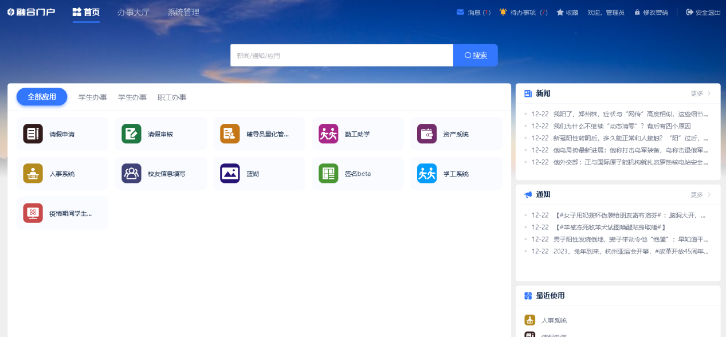Click the 待办事项 bell icon
Viewport: 726px width, 337px height.
coord(503,12)
